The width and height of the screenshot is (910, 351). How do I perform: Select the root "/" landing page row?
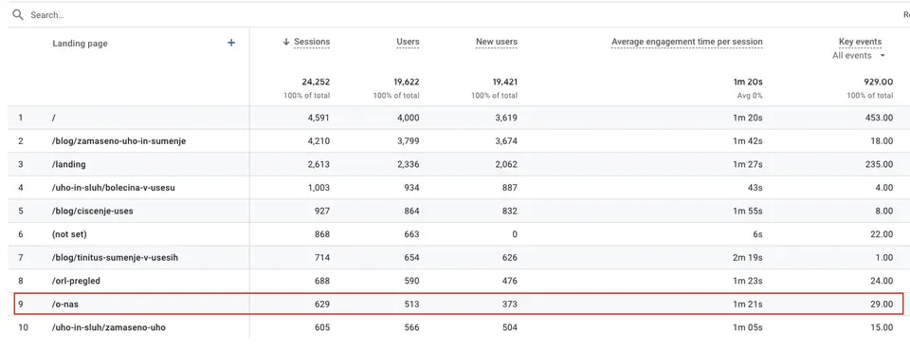tap(459, 118)
